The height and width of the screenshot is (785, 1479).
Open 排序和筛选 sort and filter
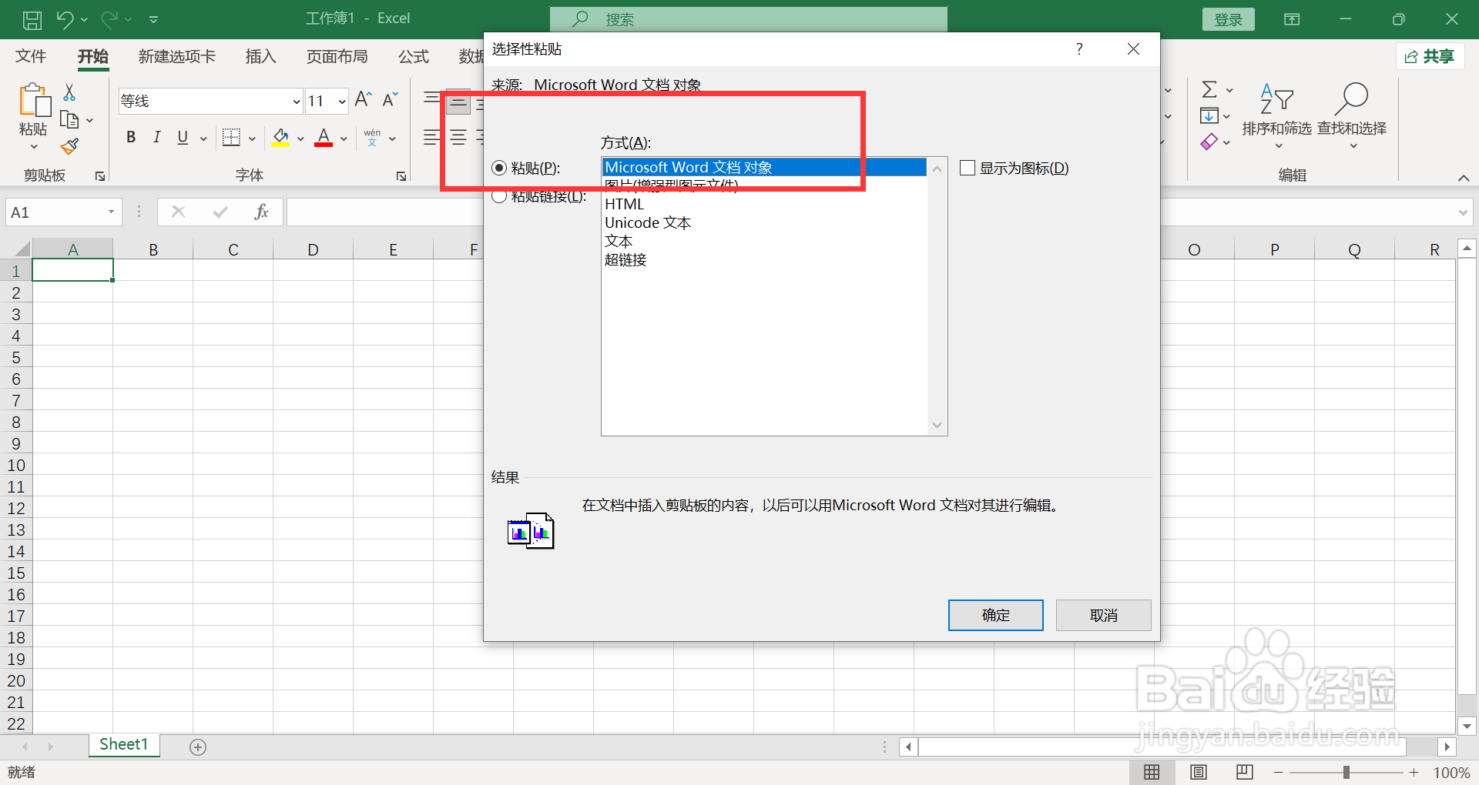tap(1276, 115)
